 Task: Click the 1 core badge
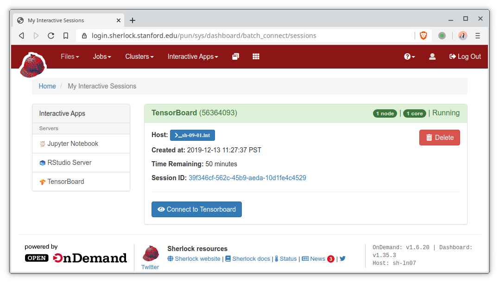(x=415, y=113)
